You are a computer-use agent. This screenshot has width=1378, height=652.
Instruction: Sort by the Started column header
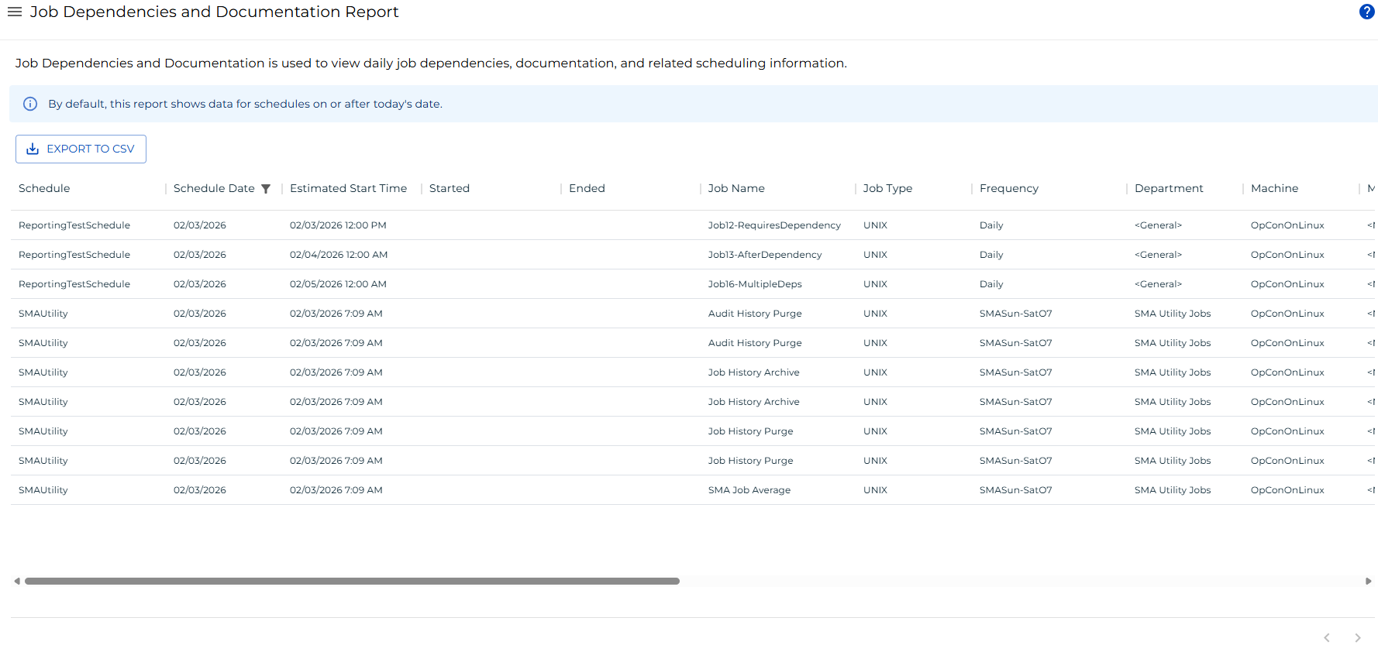click(x=450, y=188)
